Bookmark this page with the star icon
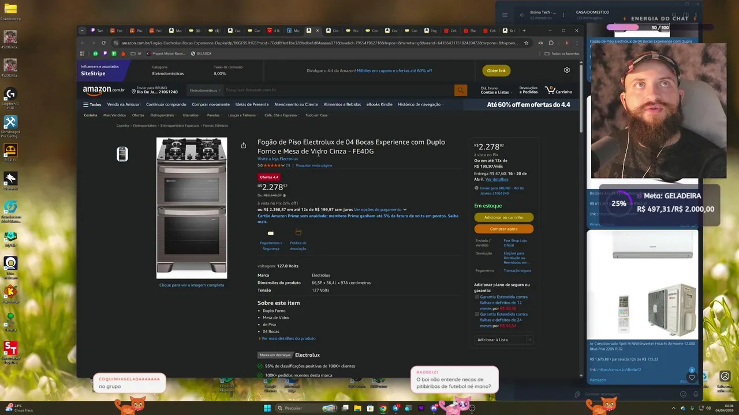Viewport: 739px width, 415px height. (x=526, y=43)
